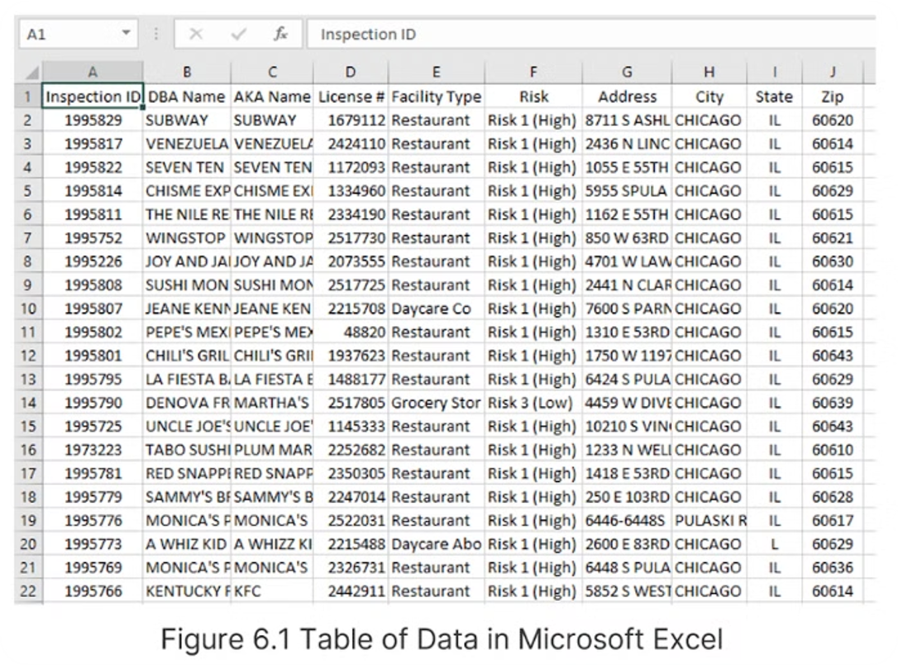
Task: Click AKA Name cell SEVEN TEN
Action: click(x=272, y=167)
